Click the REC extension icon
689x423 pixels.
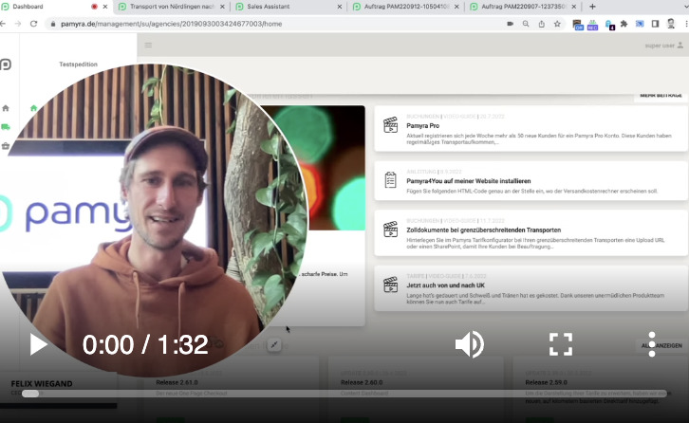pos(592,25)
